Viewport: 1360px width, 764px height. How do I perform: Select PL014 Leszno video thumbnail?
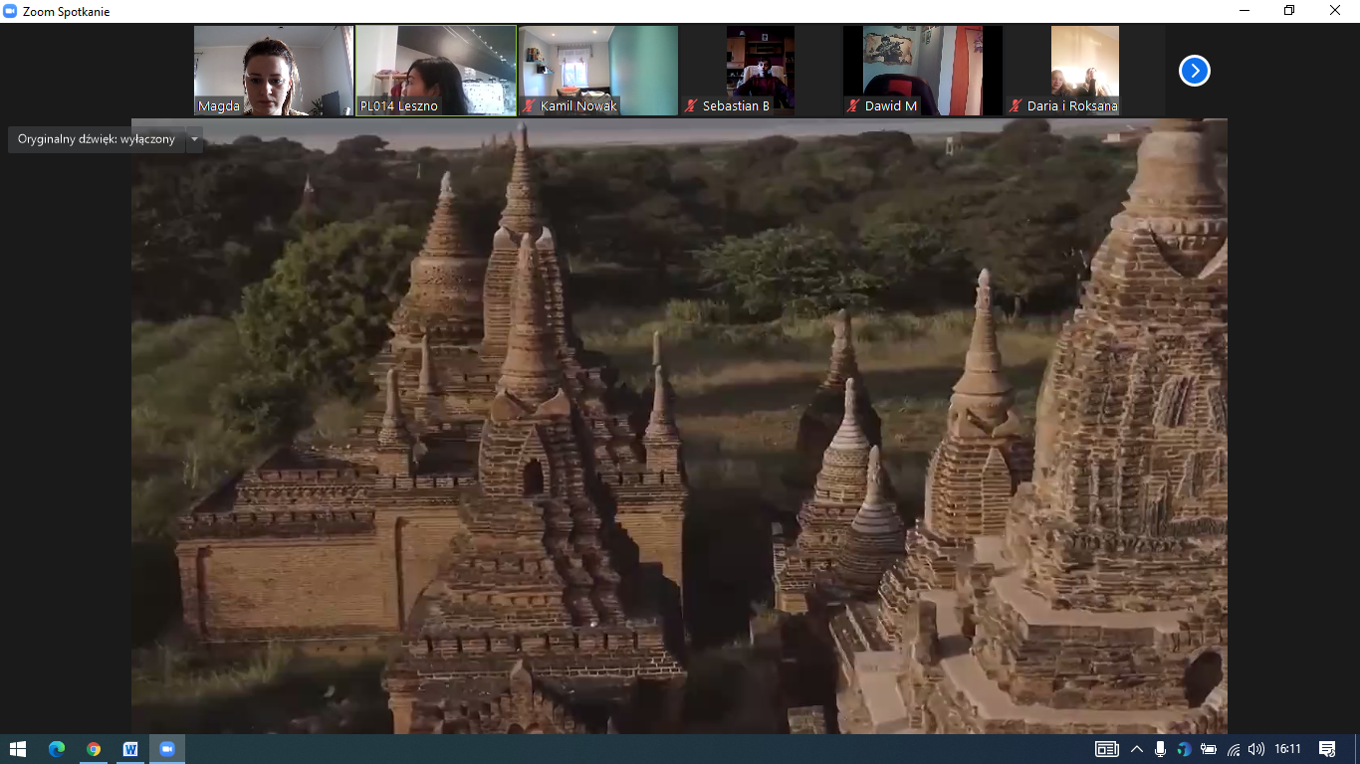pos(436,71)
